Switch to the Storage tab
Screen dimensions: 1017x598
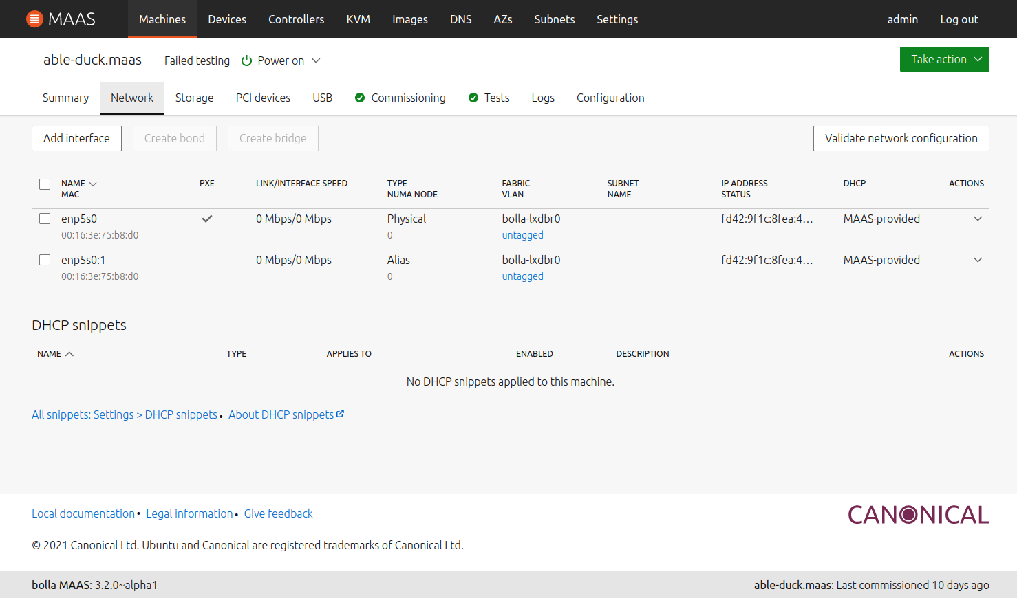(194, 98)
